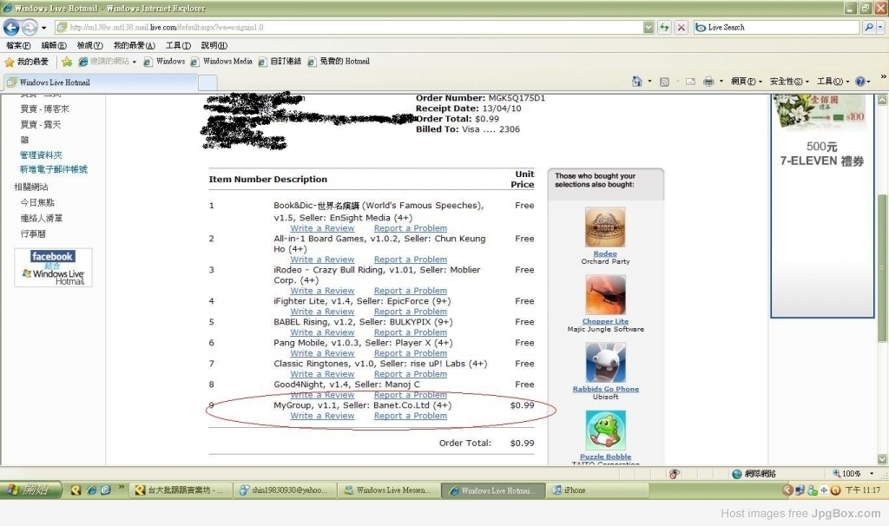
Task: Open the 檢視 (View) menu
Action: pos(89,45)
